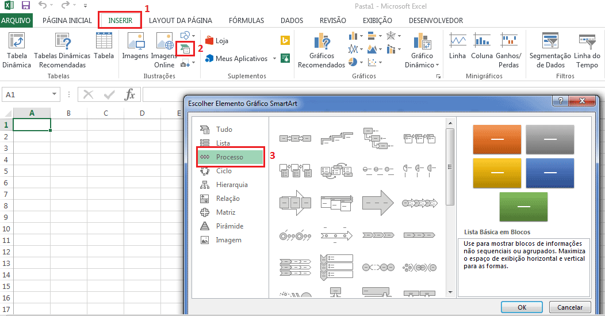Select the large right arrow process layout
The image size is (605, 316).
click(x=377, y=203)
